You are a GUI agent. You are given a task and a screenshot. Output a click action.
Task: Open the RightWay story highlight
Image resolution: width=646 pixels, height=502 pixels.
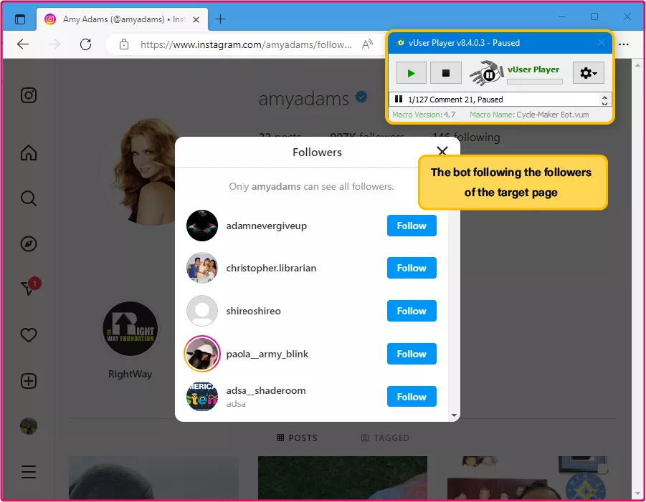tap(130, 329)
